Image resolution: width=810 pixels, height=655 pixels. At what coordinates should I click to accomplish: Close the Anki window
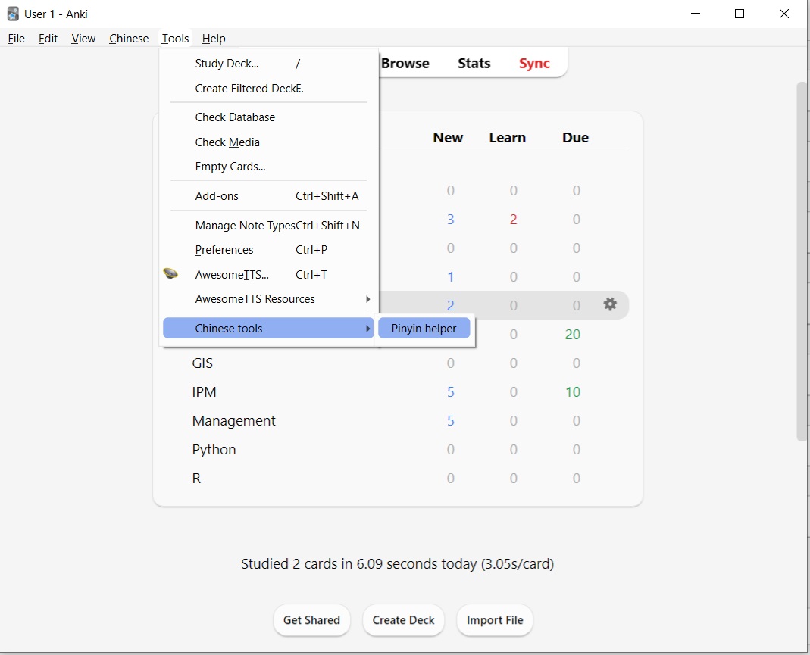[784, 14]
